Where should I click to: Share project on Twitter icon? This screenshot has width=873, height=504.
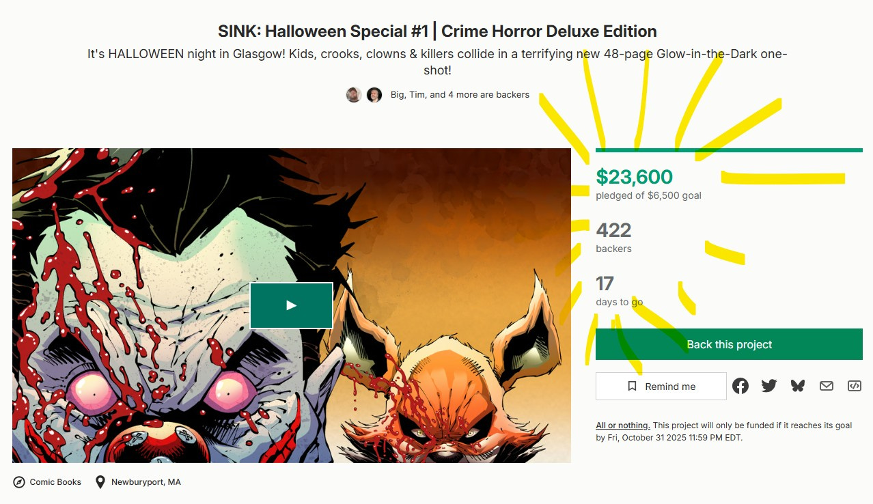click(769, 386)
